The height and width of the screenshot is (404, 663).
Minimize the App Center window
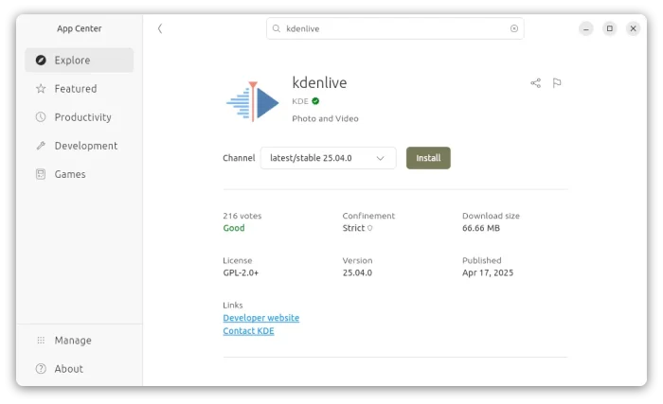[586, 28]
